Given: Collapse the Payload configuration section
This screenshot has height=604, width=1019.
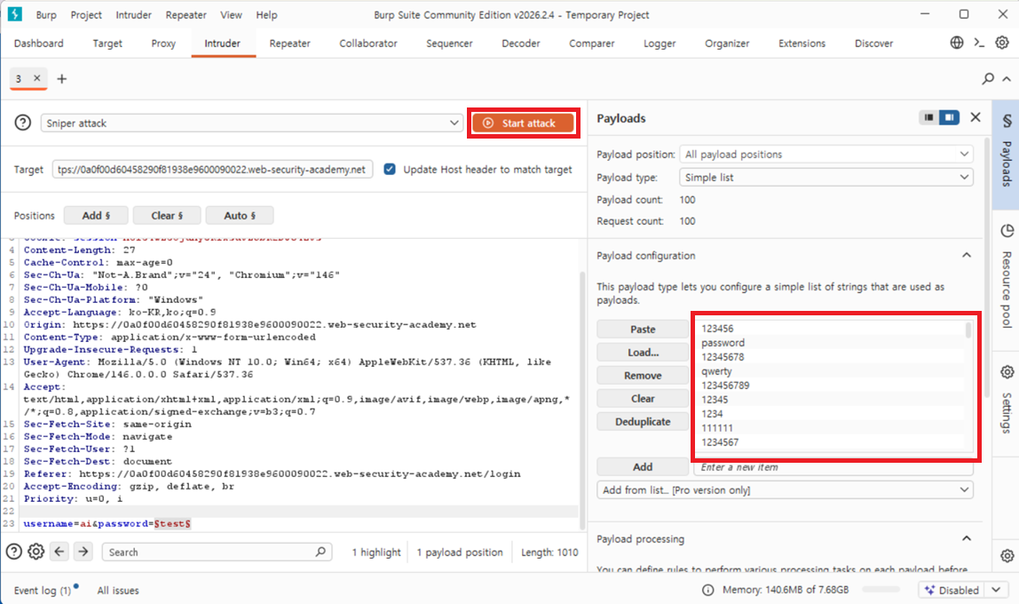Looking at the screenshot, I should pos(967,256).
